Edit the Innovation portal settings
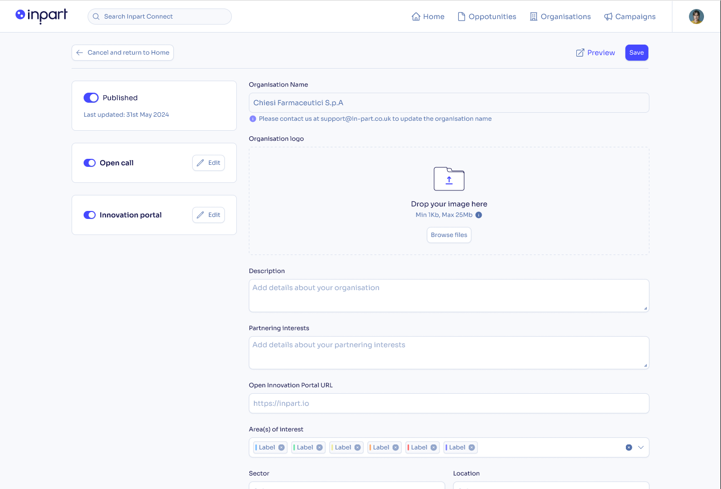 (209, 215)
